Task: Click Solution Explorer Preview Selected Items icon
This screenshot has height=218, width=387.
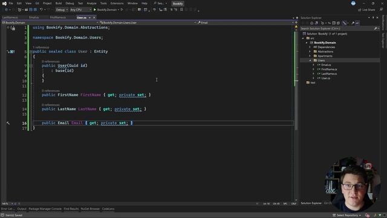Action: pos(357,23)
